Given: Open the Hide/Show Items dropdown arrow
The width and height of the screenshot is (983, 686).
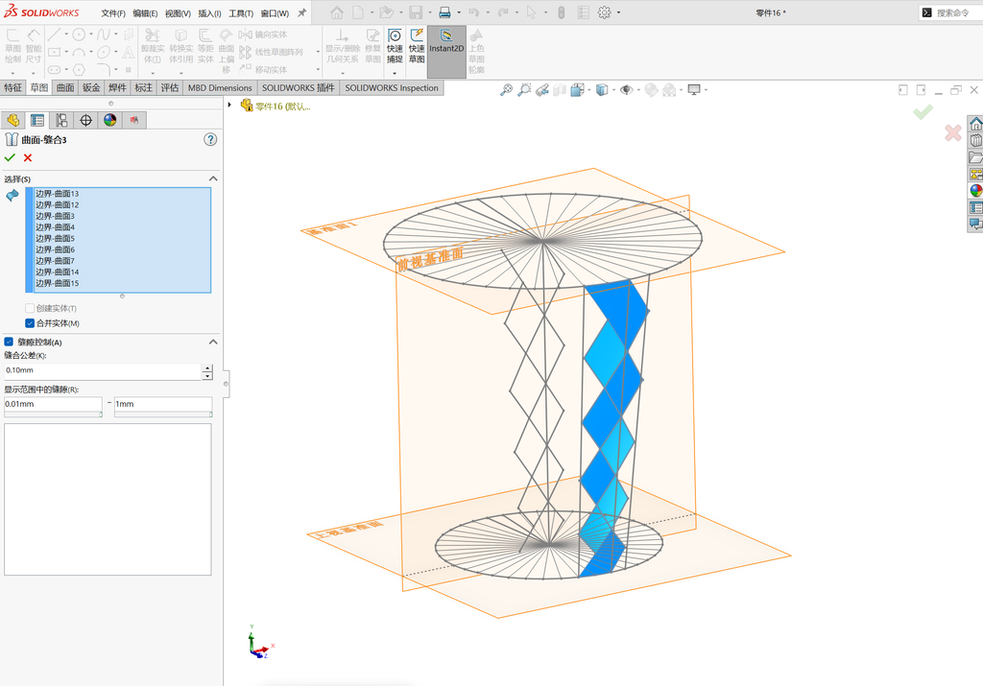Looking at the screenshot, I should (x=638, y=90).
